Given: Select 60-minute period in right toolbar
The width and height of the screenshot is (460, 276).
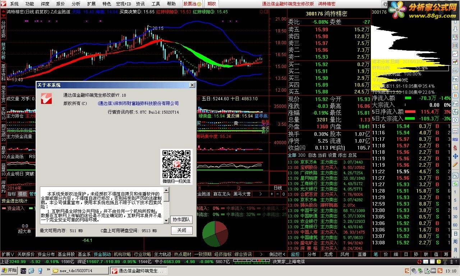Looking at the screenshot, I should 455,225.
